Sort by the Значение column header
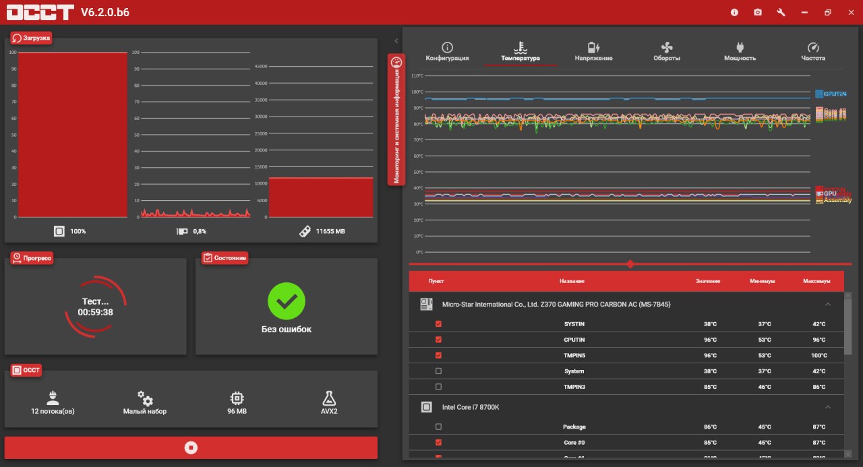863x467 pixels. [x=709, y=281]
